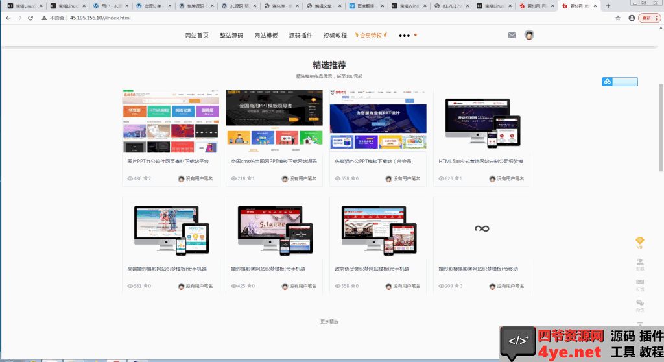Bookmark this page with the star icon
Image resolution: width=664 pixels, height=362 pixels.
[x=619, y=18]
